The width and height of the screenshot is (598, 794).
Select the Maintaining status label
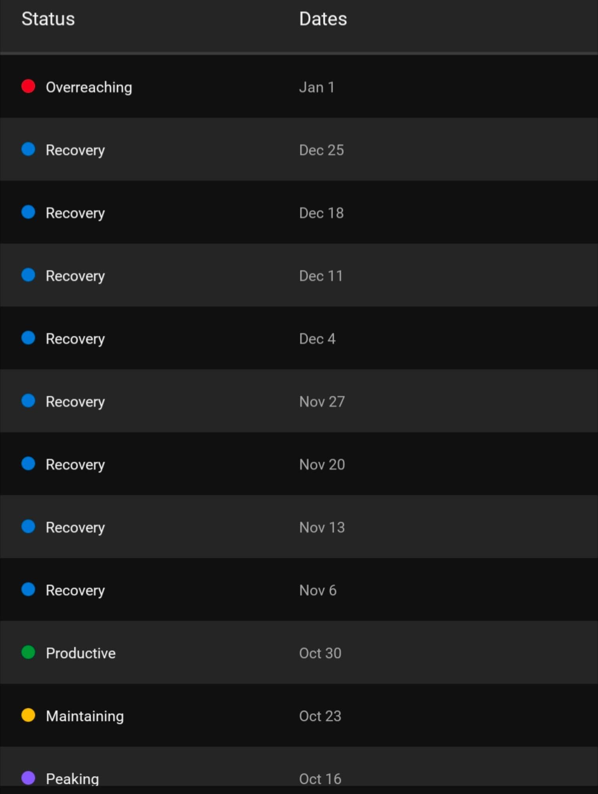coord(85,716)
